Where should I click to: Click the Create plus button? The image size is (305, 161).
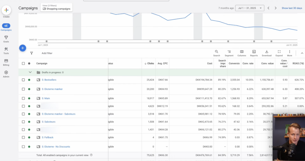click(x=6, y=10)
